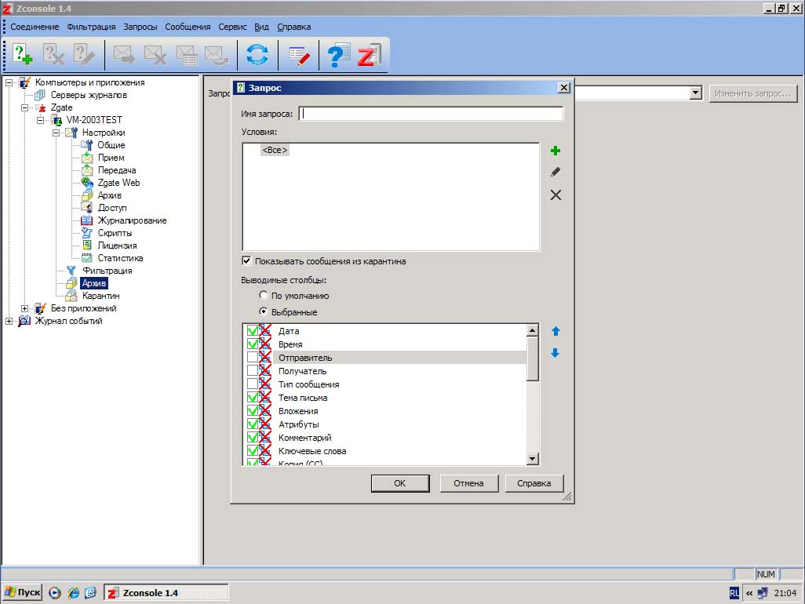Collapse Компьютеры и приложения tree node

[x=9, y=82]
